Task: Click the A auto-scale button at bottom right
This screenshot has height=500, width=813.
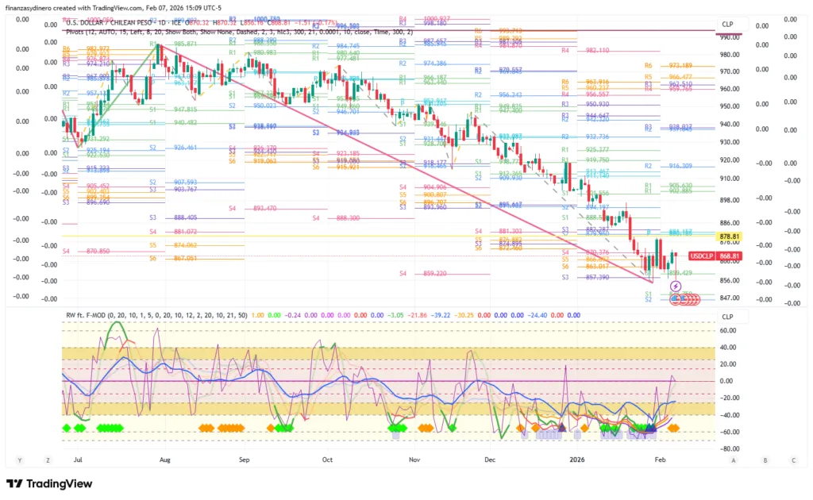Action: 734,460
